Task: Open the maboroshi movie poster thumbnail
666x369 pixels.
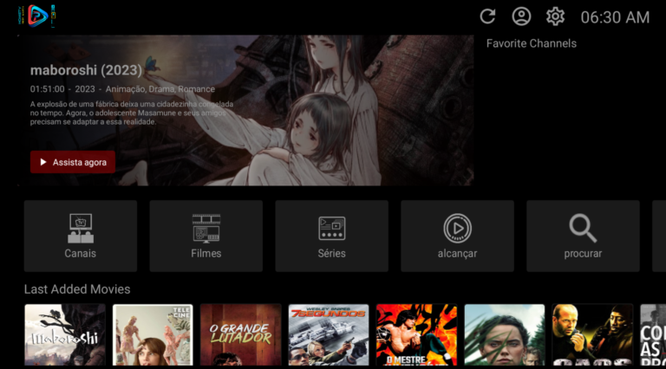Action: pos(65,335)
